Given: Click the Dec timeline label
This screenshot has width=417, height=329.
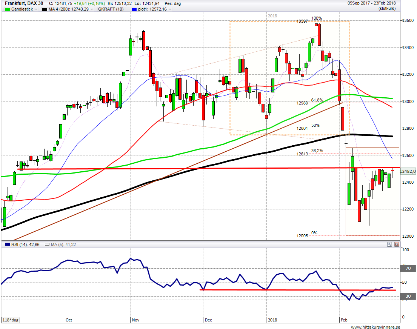Looking at the screenshot, I should coord(208,320).
